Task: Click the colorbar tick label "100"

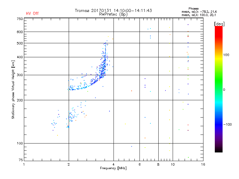Action: click(226, 55)
